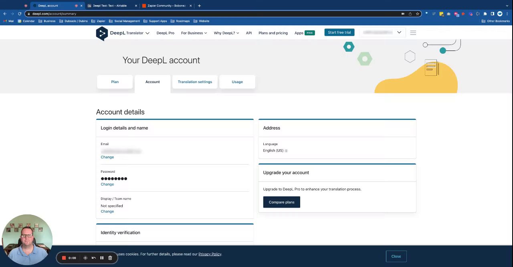Click the presenter webcam bubble thumbnail
Screen dimensions: 513x267
(27, 239)
